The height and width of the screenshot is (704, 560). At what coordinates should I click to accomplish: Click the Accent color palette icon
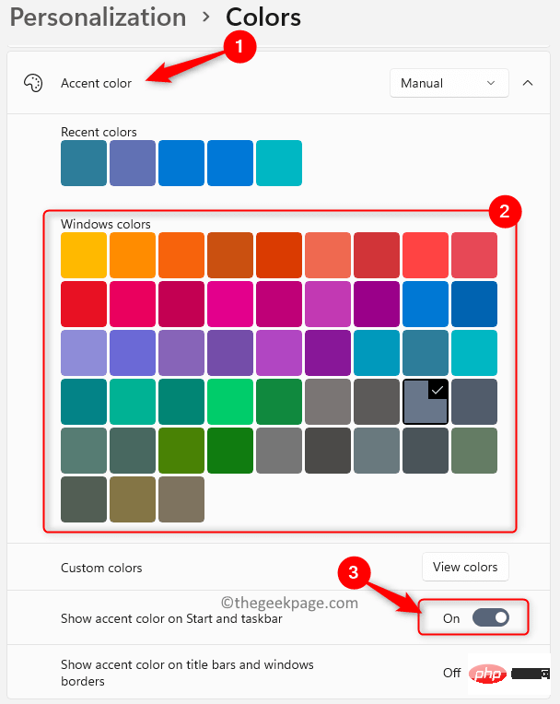coord(32,83)
